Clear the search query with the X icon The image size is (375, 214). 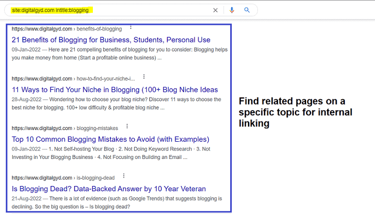click(215, 10)
